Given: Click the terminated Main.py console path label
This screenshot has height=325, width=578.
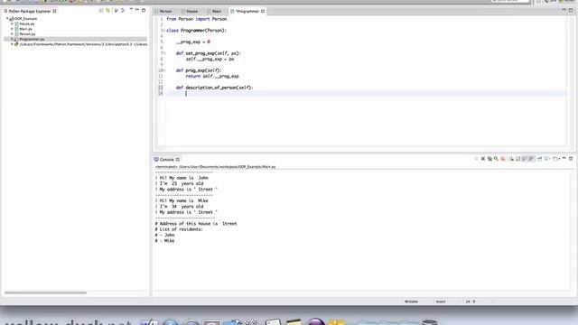Looking at the screenshot, I should 215,167.
